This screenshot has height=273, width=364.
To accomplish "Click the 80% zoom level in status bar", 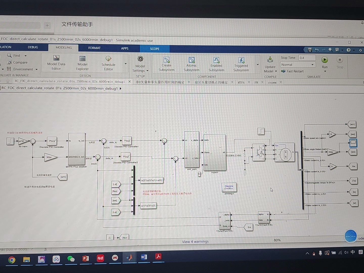I will 277,240.
